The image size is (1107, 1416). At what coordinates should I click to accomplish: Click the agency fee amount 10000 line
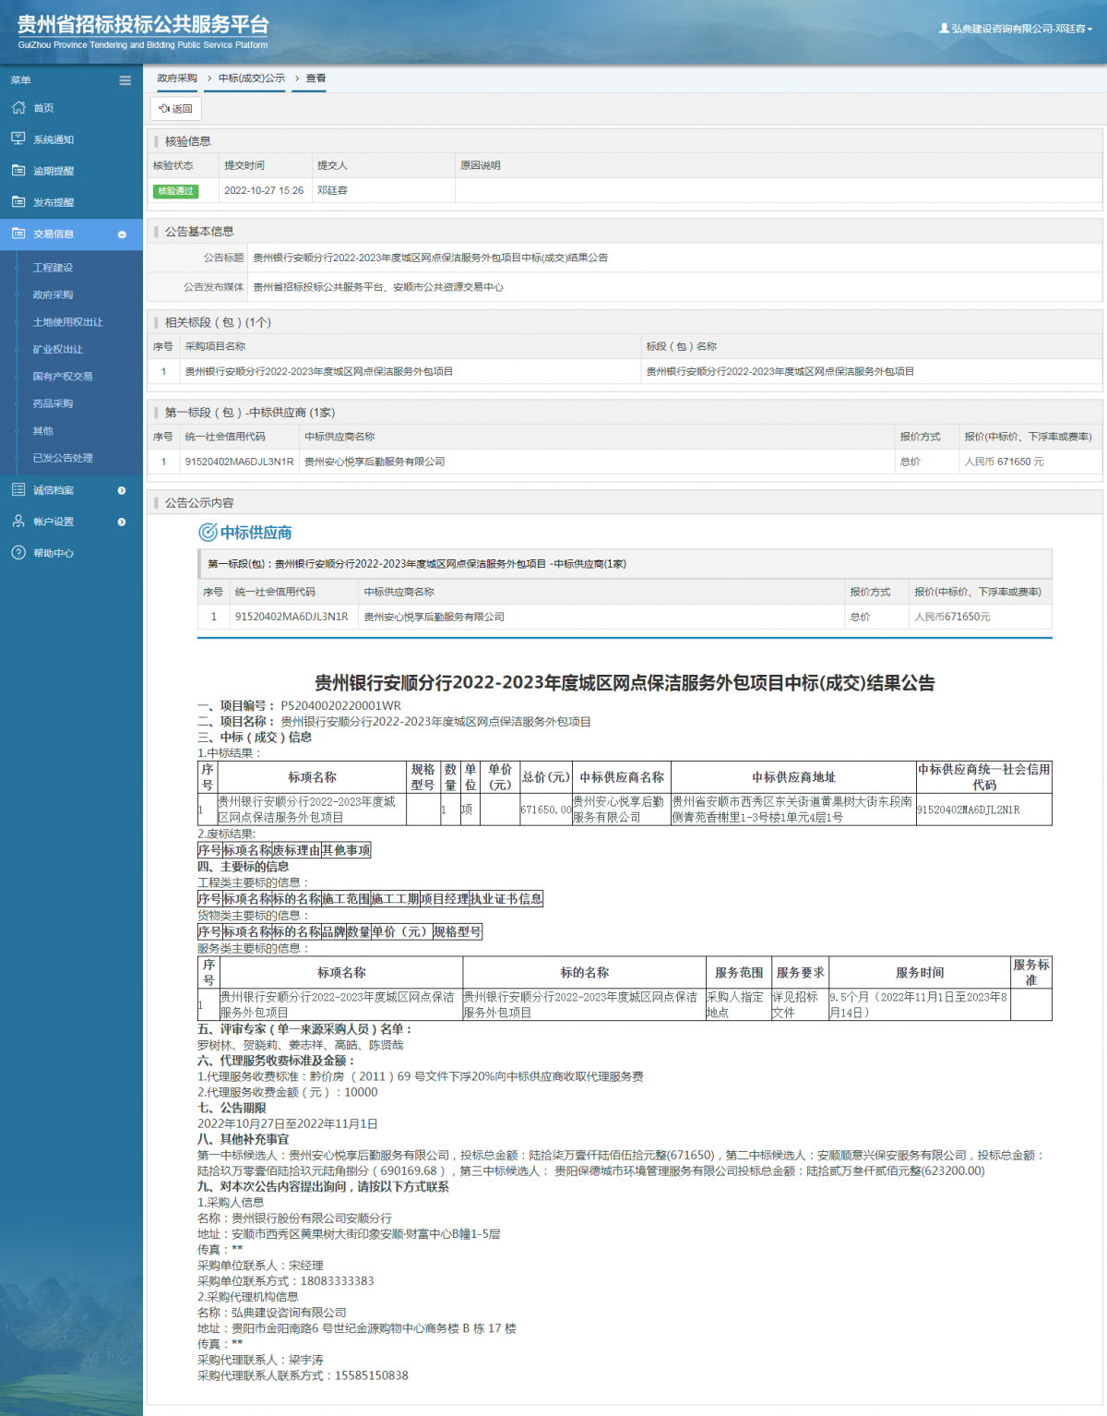point(288,1092)
